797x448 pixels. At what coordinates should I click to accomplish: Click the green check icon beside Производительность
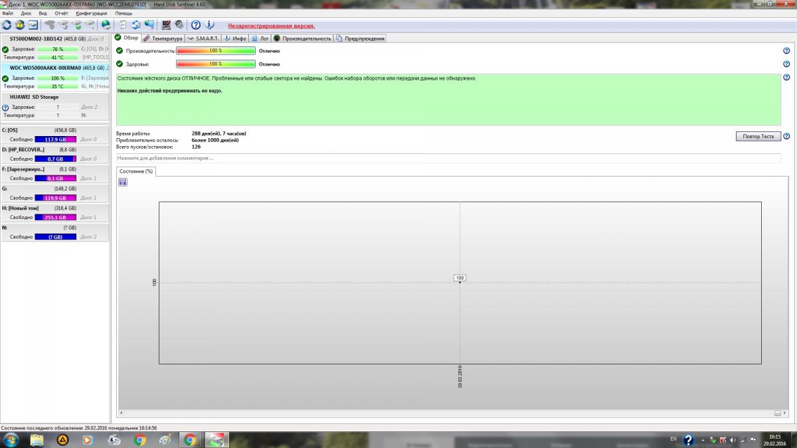click(x=120, y=50)
